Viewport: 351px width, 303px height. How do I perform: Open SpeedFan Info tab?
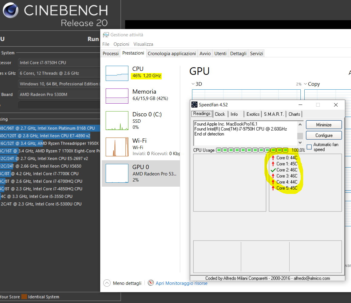(x=234, y=114)
